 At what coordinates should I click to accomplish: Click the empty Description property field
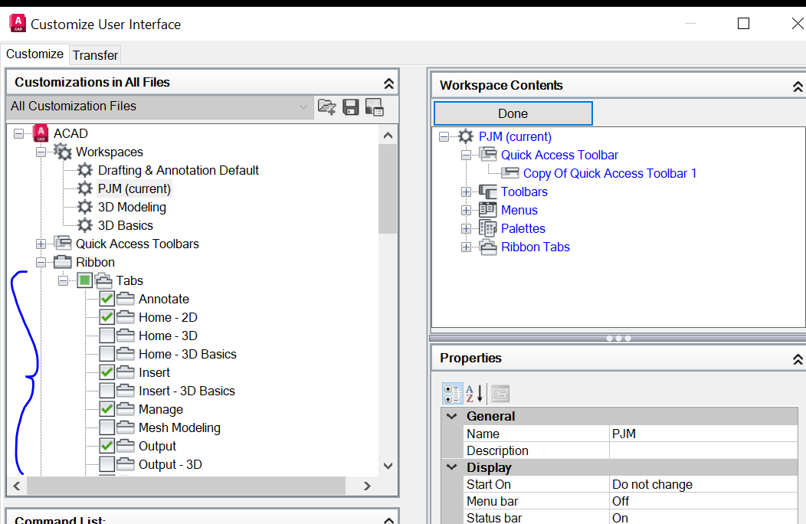tap(703, 450)
